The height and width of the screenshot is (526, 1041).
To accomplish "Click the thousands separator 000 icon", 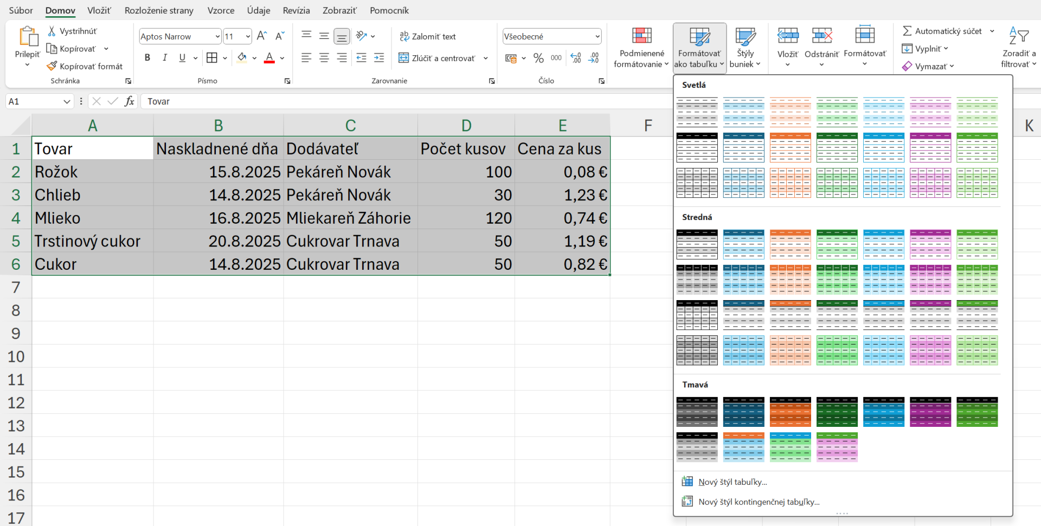I will pyautogui.click(x=556, y=58).
